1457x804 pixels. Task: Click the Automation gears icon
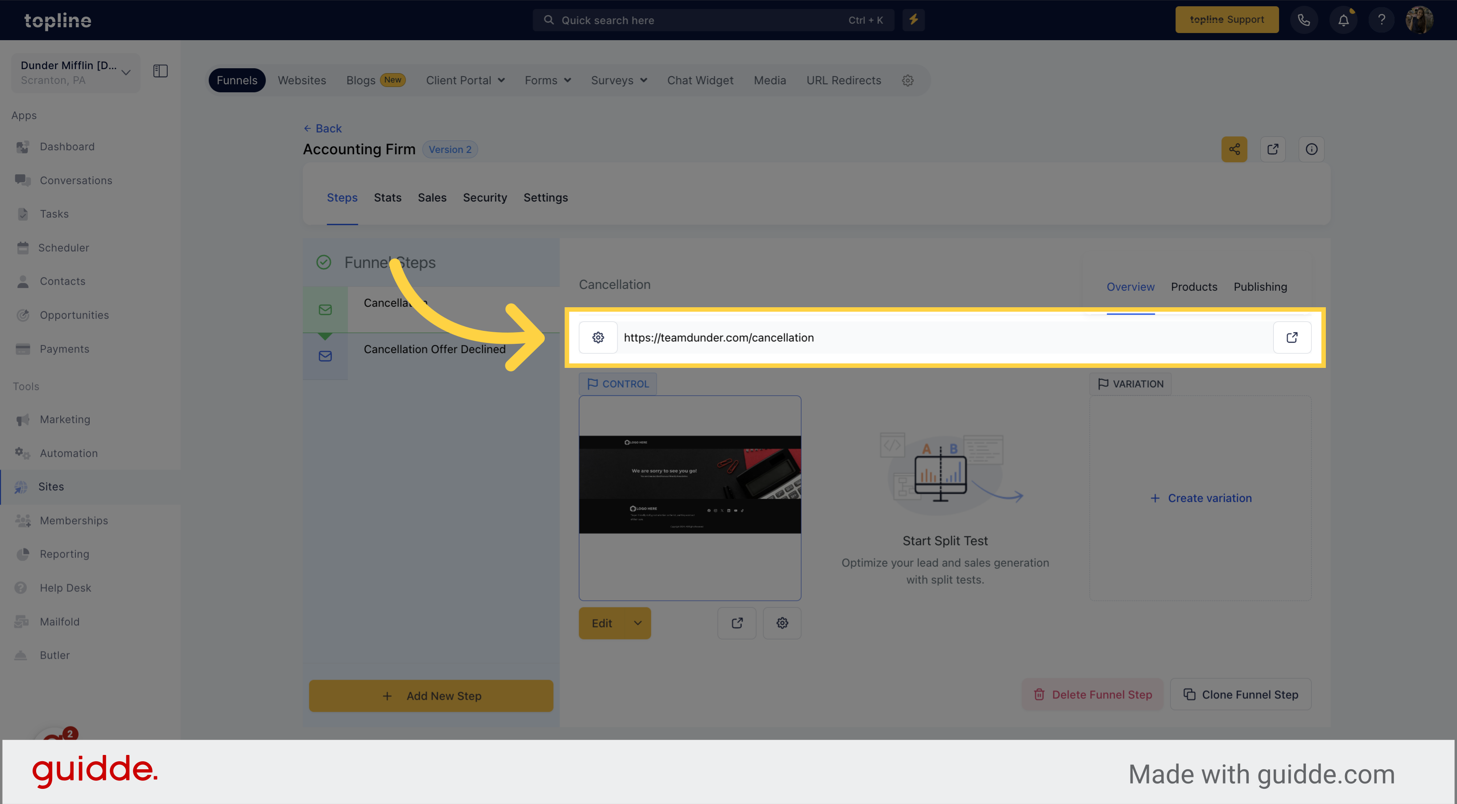[23, 453]
